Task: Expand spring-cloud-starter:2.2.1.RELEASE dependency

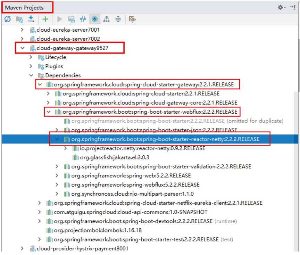Action: pyautogui.click(x=48, y=93)
